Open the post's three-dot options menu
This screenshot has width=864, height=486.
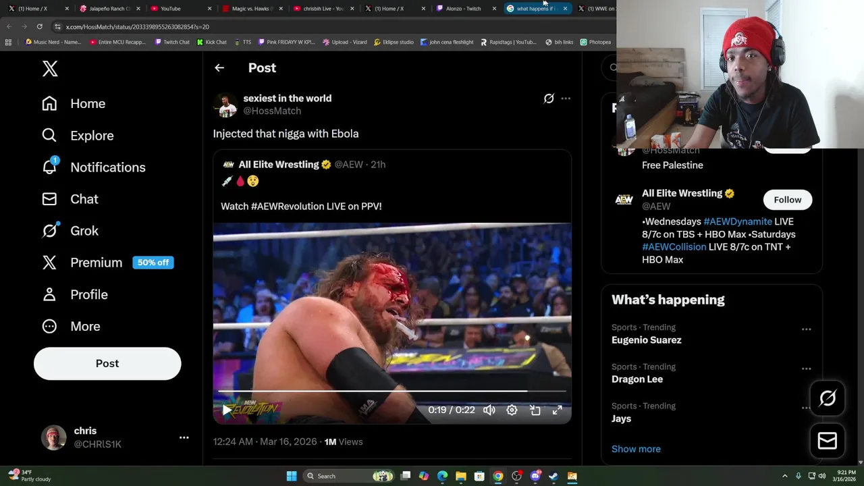click(566, 99)
